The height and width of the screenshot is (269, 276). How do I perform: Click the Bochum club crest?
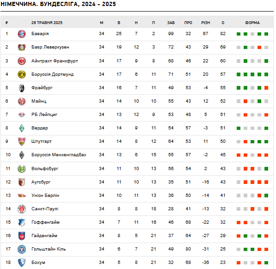pyautogui.click(x=22, y=263)
